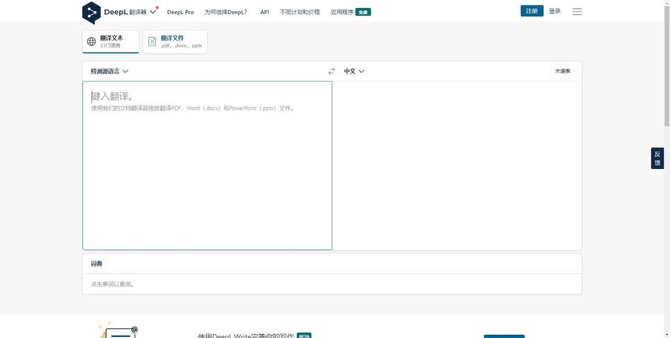This screenshot has height=338, width=670.
Task: Switch to the 翻译文本 tab
Action: click(111, 42)
